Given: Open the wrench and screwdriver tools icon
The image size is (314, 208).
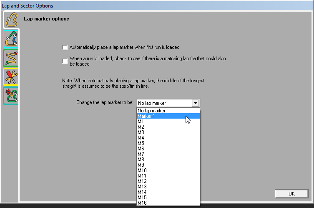Looking at the screenshot, I should pos(11,77).
